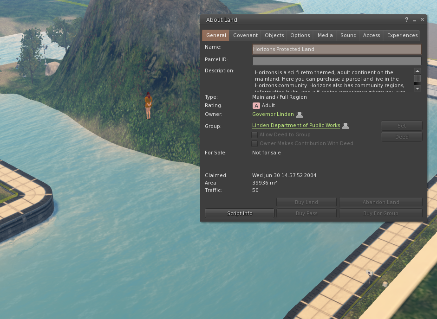This screenshot has width=437, height=319.
Task: Follow the Linden Department of Public Works link
Action: pyautogui.click(x=296, y=125)
